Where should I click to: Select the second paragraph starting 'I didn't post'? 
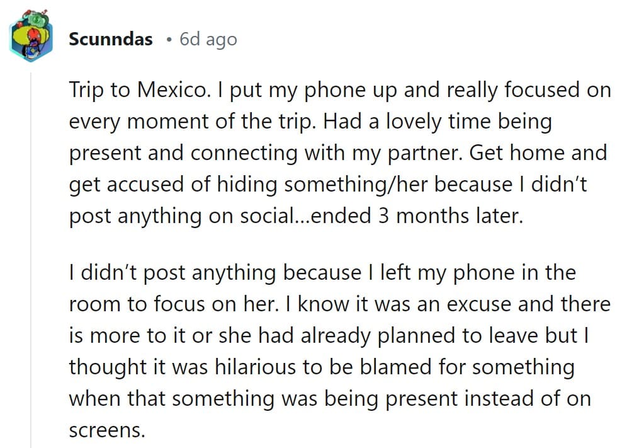pyautogui.click(x=340, y=351)
